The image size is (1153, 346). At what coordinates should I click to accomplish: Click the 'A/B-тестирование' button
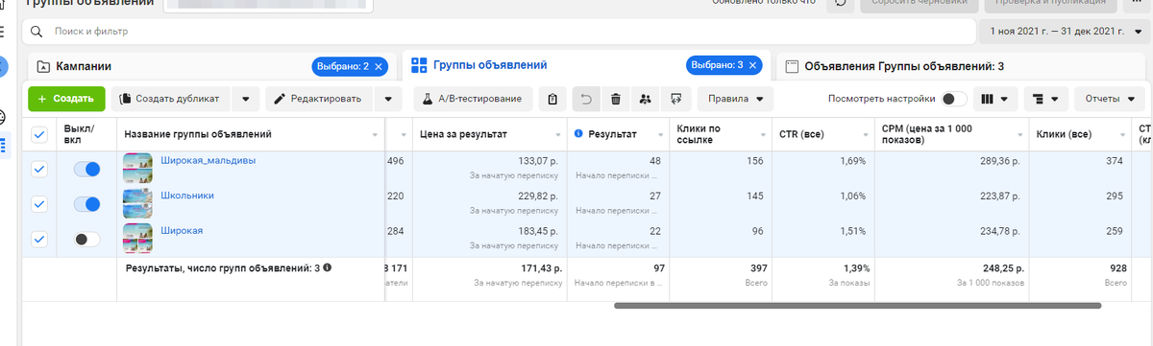pos(473,99)
